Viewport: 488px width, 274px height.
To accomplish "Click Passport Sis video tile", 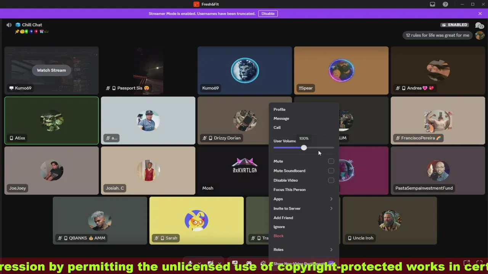I will [x=148, y=70].
